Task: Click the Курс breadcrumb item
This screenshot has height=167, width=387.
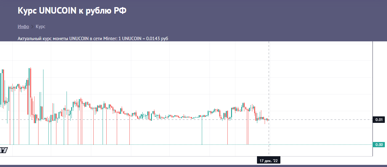Action: pos(40,27)
